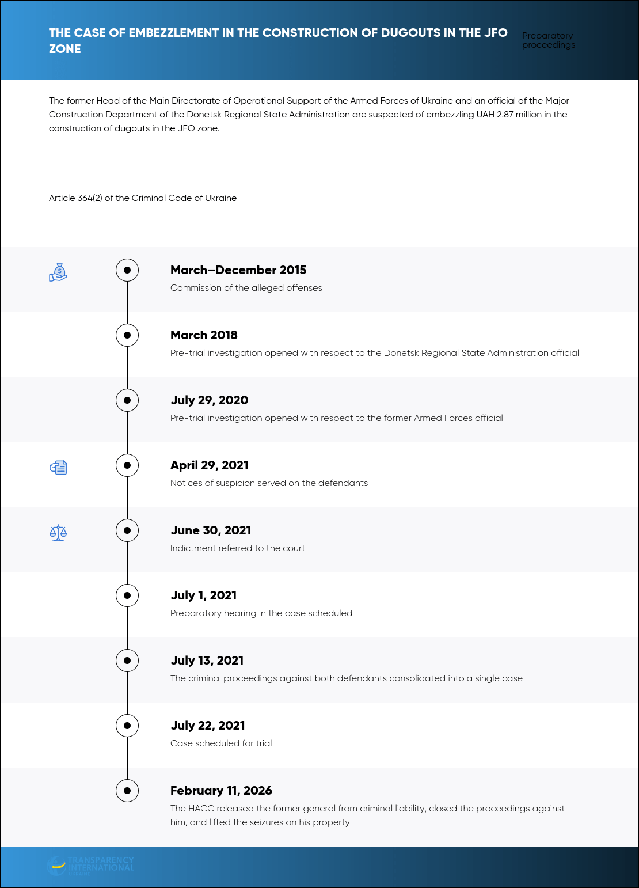Select the June 30, 2021 timeline marker
Viewport: 639px width, 888px height.
point(127,530)
